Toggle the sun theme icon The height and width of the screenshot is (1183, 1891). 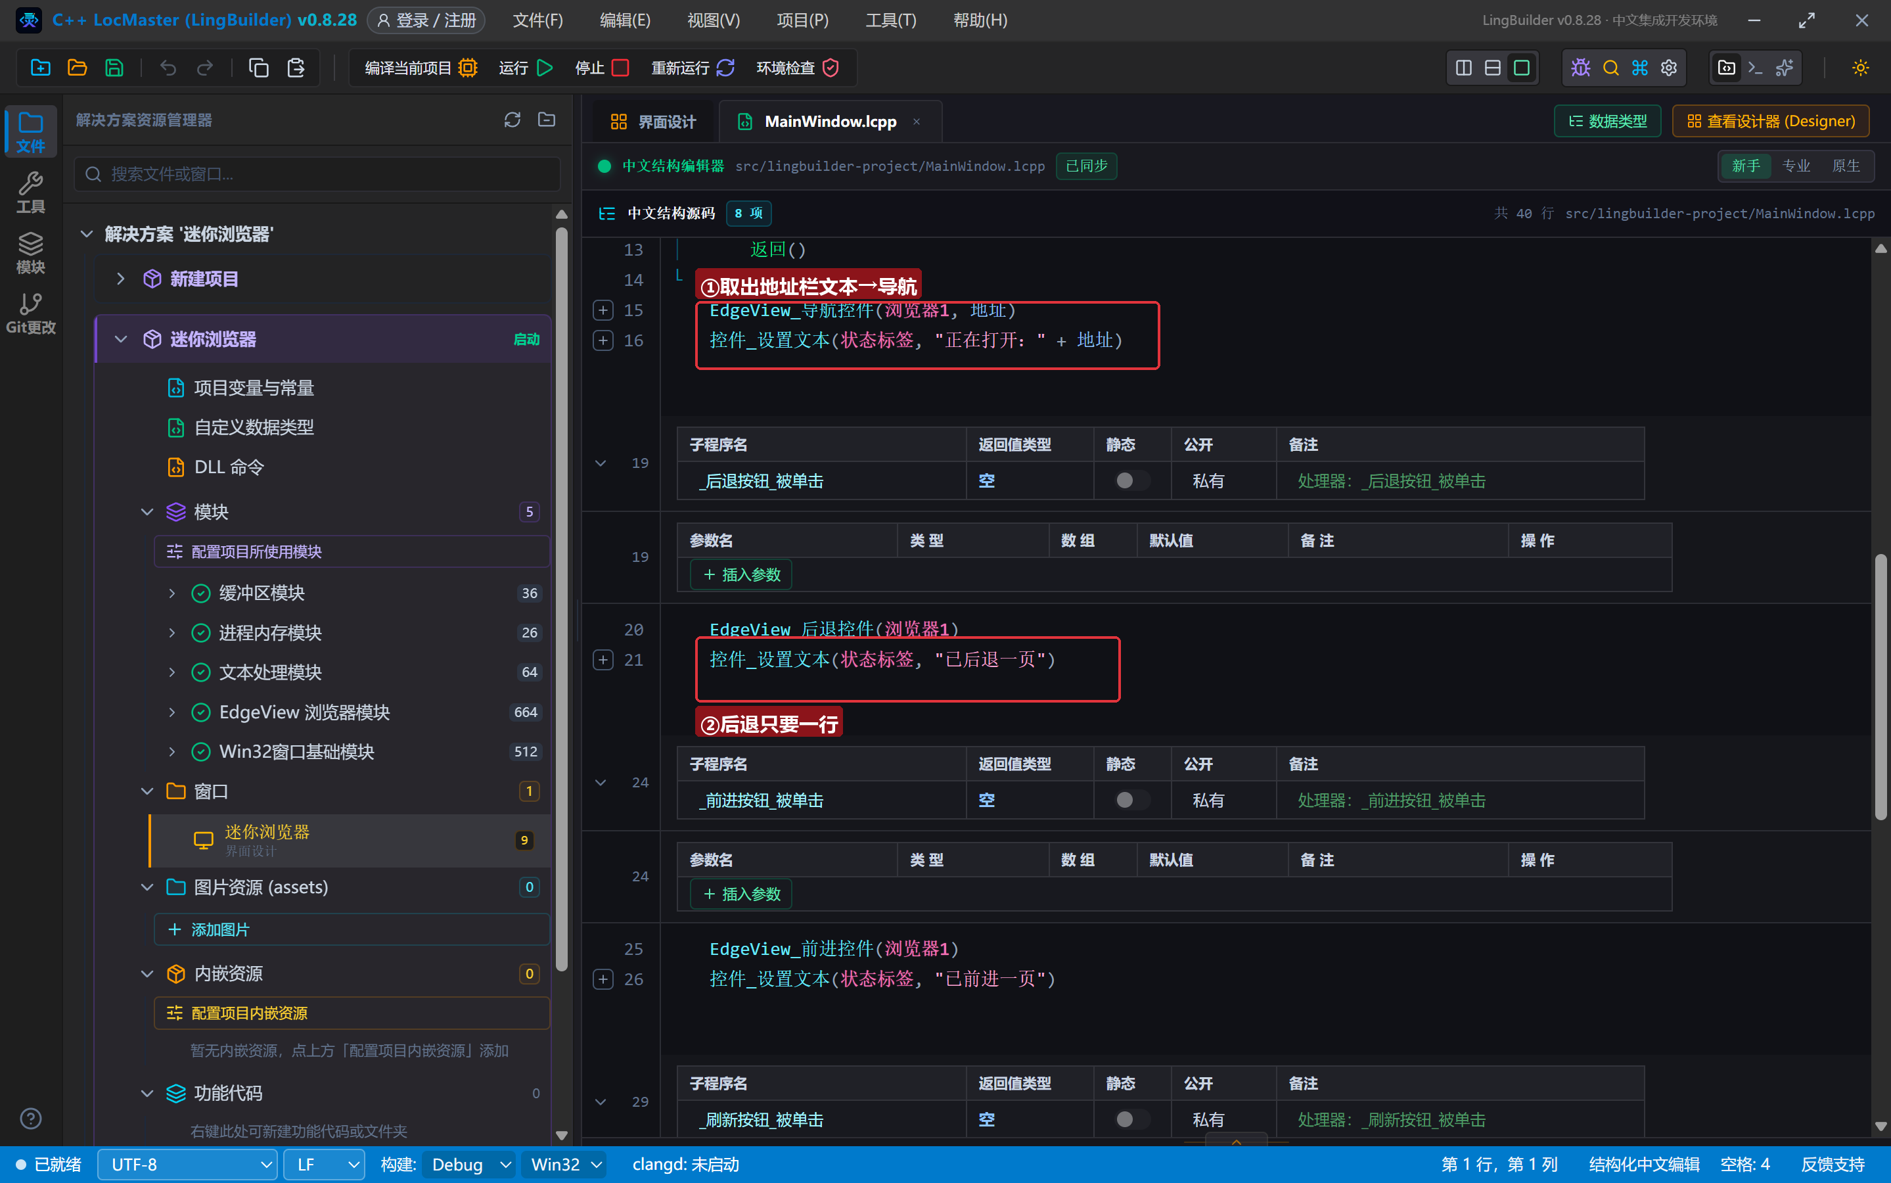[x=1859, y=68]
